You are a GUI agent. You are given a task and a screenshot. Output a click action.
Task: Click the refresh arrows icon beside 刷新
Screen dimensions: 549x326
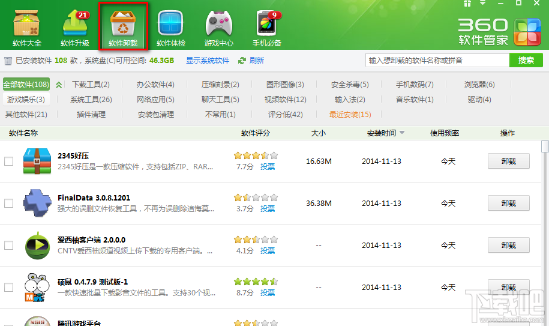242,61
